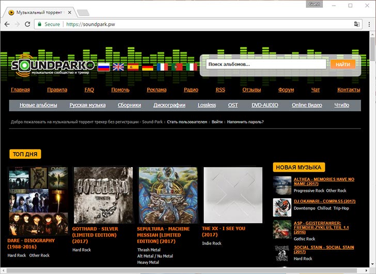This screenshot has width=376, height=274.
Task: Open the FAQ menu link
Action: (89, 90)
